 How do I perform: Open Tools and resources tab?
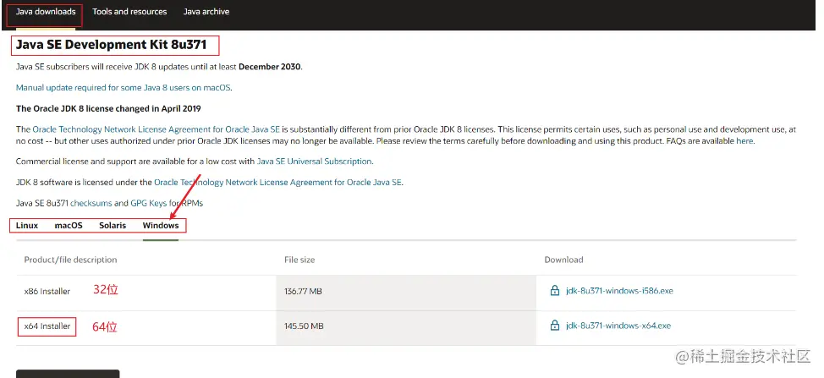[129, 12]
